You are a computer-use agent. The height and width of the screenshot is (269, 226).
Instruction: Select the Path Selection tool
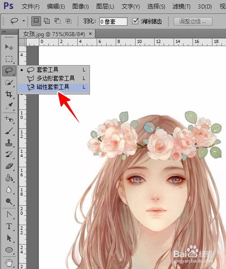point(9,238)
